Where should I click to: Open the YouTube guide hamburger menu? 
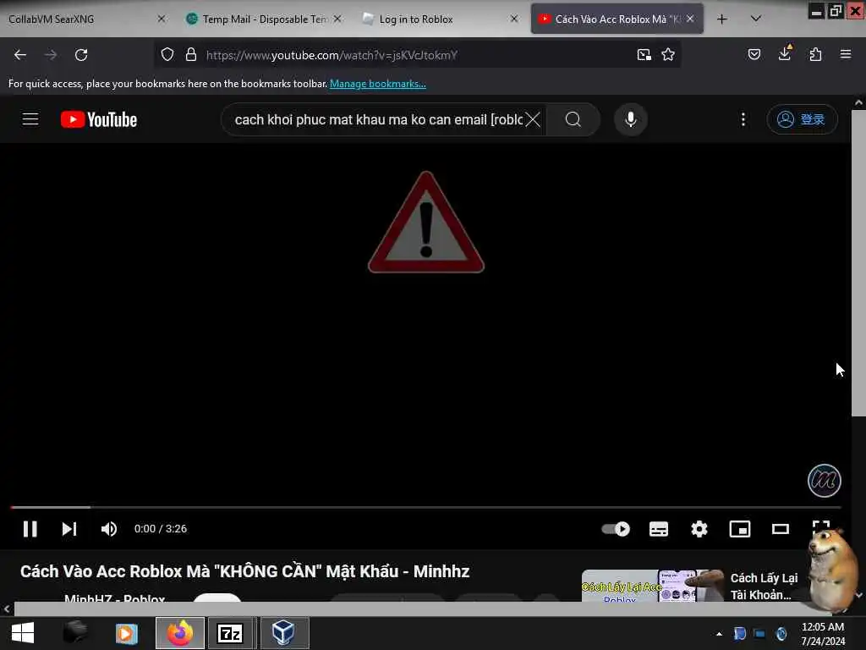coord(30,119)
